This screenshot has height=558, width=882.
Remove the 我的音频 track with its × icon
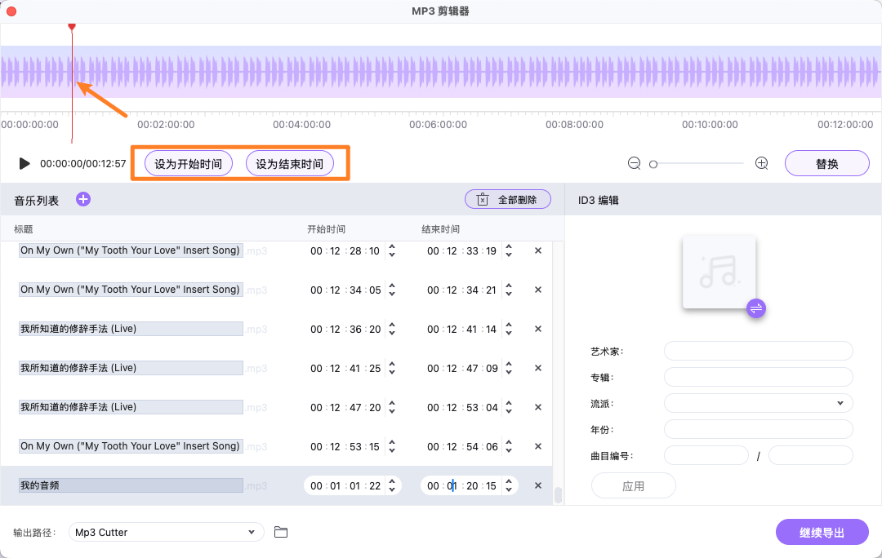point(537,485)
